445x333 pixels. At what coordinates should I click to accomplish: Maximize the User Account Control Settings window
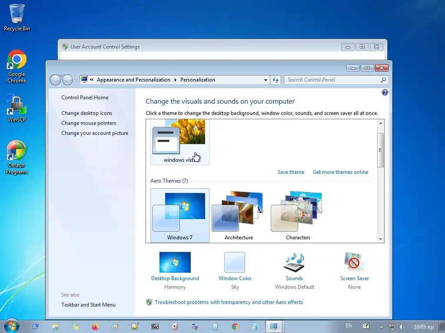362,47
